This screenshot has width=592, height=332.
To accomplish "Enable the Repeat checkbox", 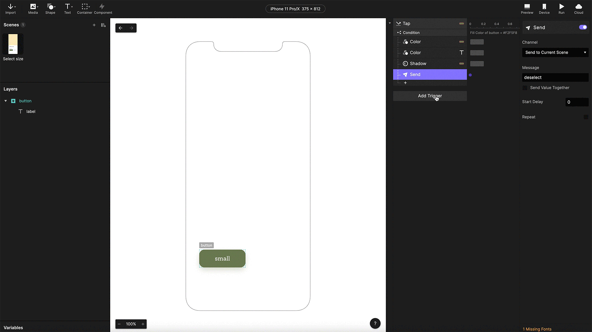I will coord(586,117).
